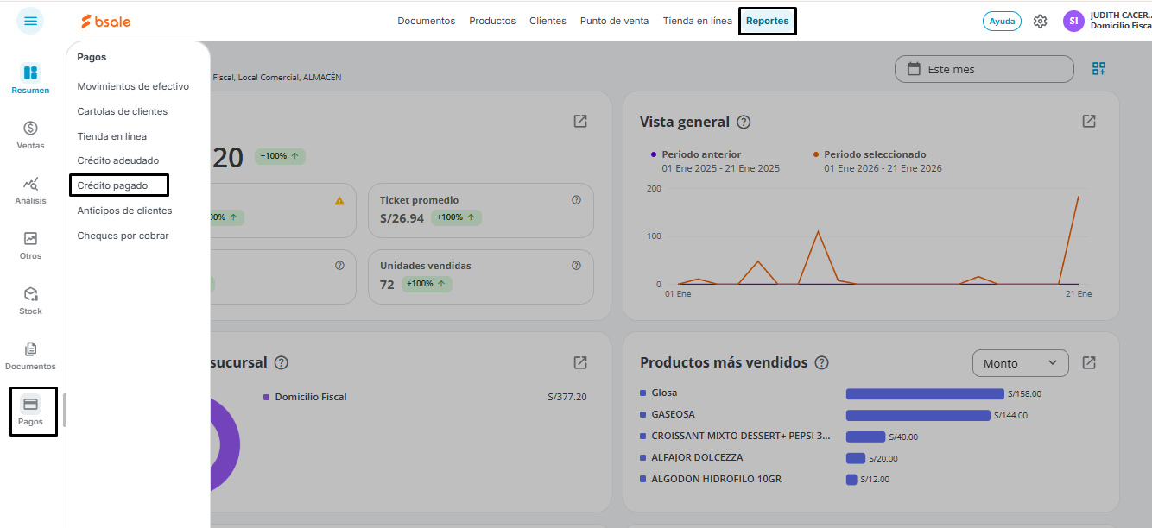
Task: Click the sucursal card help icon
Action: (x=281, y=362)
